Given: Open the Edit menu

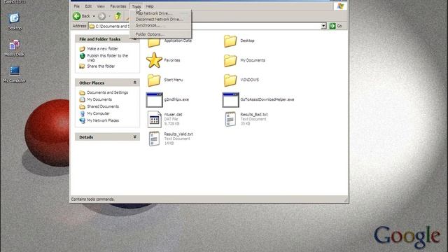Looking at the screenshot, I should click(x=88, y=6).
